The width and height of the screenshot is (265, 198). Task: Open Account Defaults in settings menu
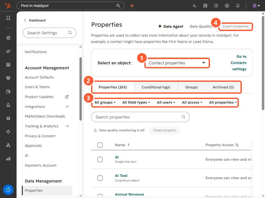(39, 77)
